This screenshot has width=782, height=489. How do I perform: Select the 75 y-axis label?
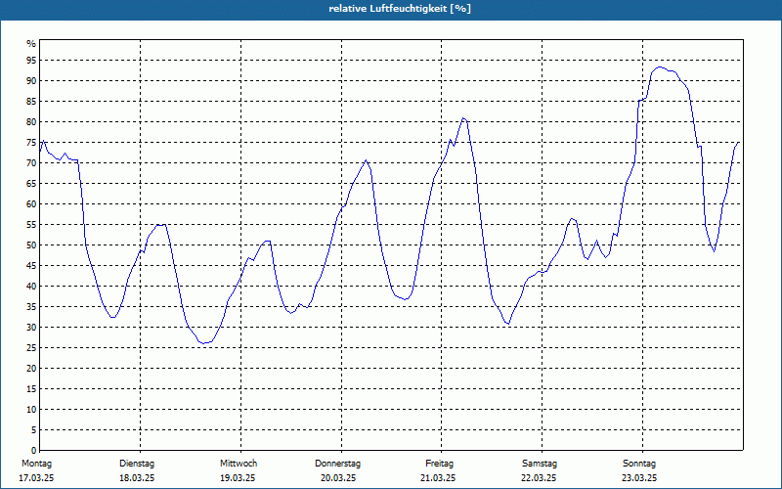[31, 143]
